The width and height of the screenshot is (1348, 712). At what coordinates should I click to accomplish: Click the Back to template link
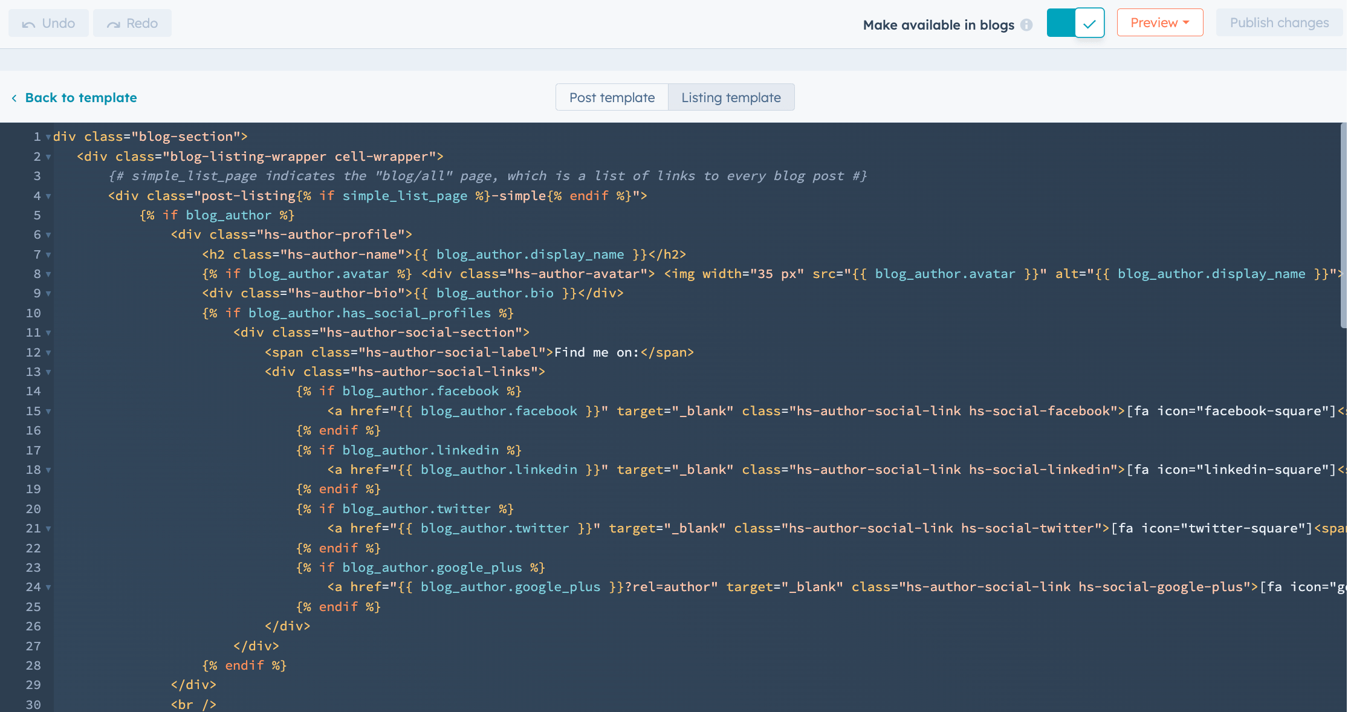(x=80, y=97)
